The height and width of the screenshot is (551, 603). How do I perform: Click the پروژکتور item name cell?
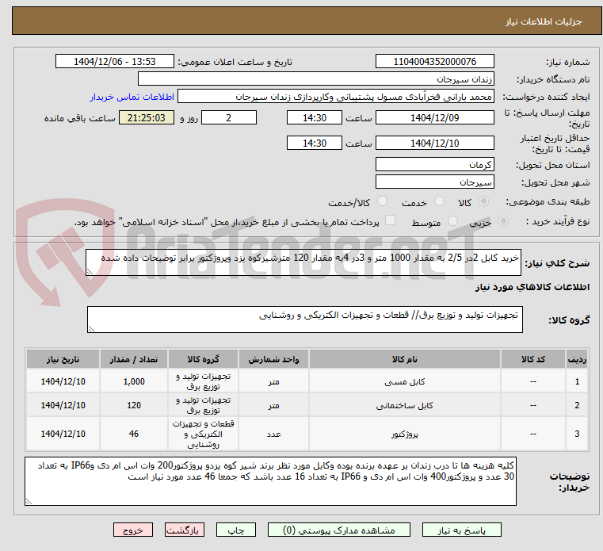click(405, 434)
